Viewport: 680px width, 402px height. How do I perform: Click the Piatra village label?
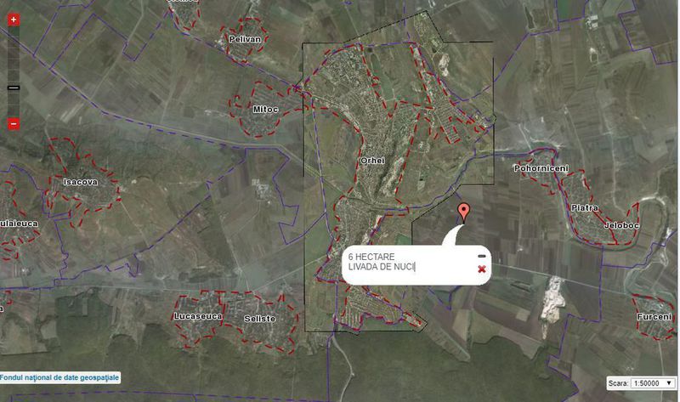pyautogui.click(x=585, y=207)
